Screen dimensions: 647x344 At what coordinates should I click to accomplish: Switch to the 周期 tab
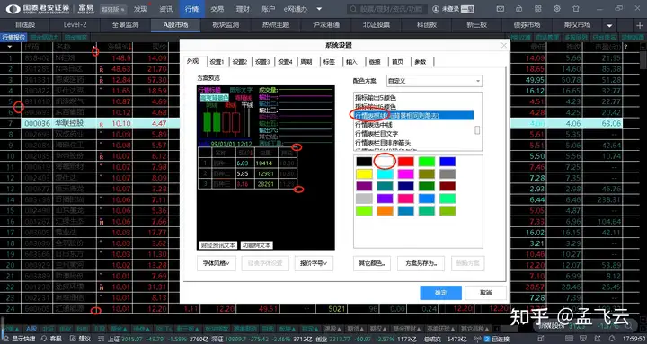(x=306, y=62)
